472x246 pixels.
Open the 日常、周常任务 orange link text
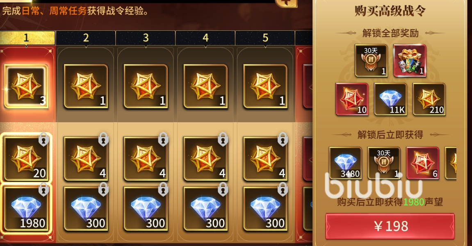54,11
